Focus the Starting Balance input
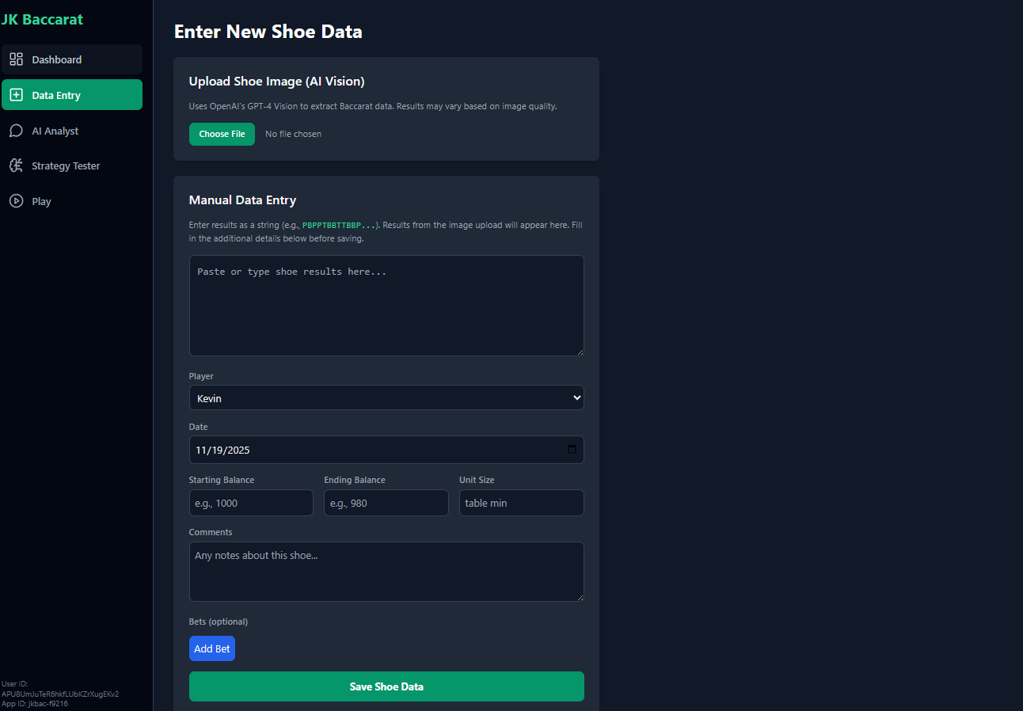The height and width of the screenshot is (711, 1023). coord(251,502)
